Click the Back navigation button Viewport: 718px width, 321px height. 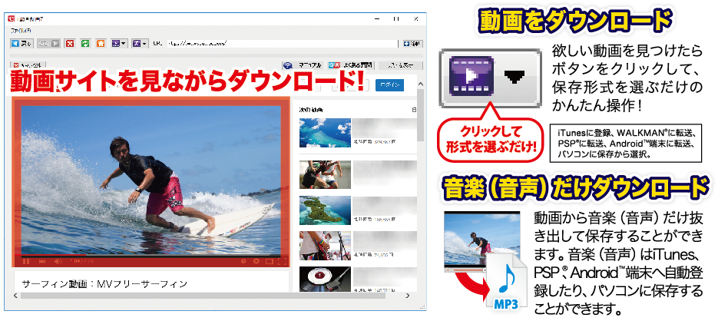pyautogui.click(x=21, y=44)
